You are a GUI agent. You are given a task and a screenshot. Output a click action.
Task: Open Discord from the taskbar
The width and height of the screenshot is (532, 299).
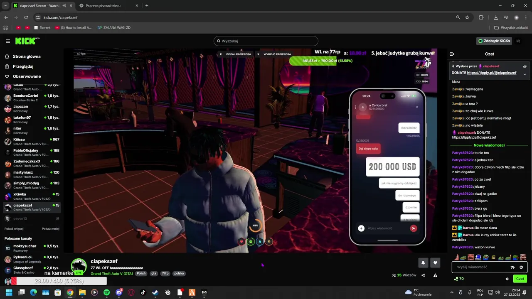(119, 292)
